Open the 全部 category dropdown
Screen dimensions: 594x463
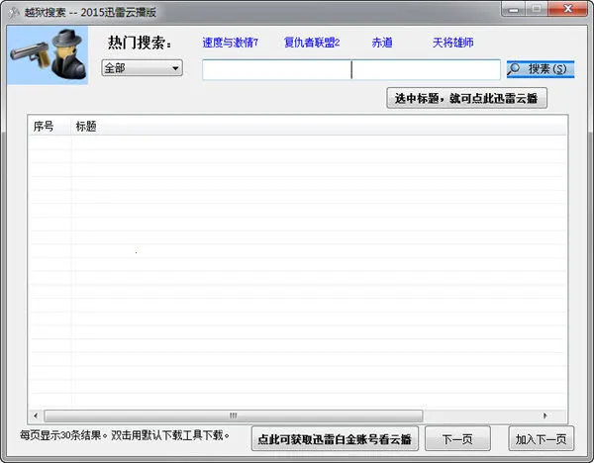pyautogui.click(x=143, y=68)
